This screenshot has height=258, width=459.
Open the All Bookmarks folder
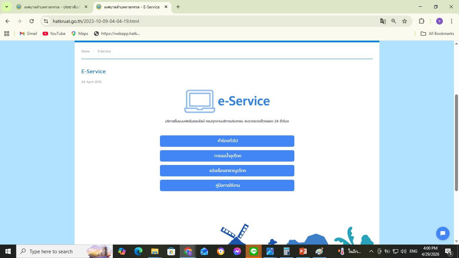coord(437,34)
